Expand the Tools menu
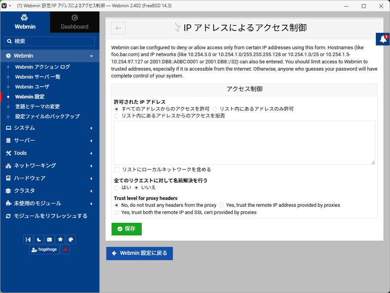The height and width of the screenshot is (293, 390). (50, 153)
